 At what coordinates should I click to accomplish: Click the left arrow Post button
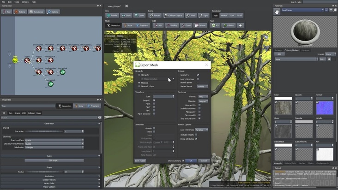coord(241,25)
